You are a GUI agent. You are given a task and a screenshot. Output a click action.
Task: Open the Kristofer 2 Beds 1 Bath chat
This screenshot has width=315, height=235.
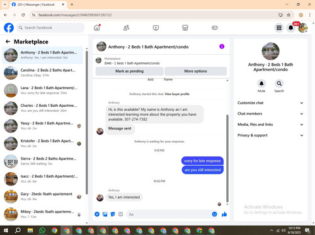(x=43, y=143)
